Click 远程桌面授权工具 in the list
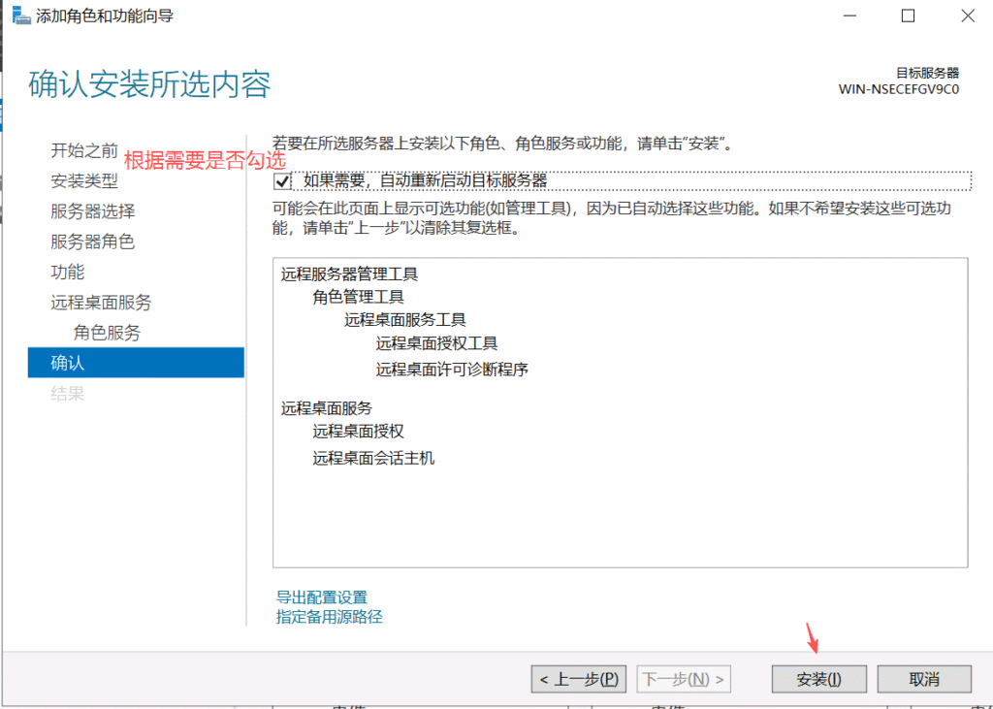 coord(436,343)
